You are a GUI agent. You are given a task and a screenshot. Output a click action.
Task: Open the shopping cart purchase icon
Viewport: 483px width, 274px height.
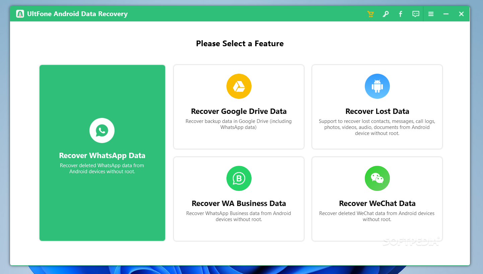(370, 14)
